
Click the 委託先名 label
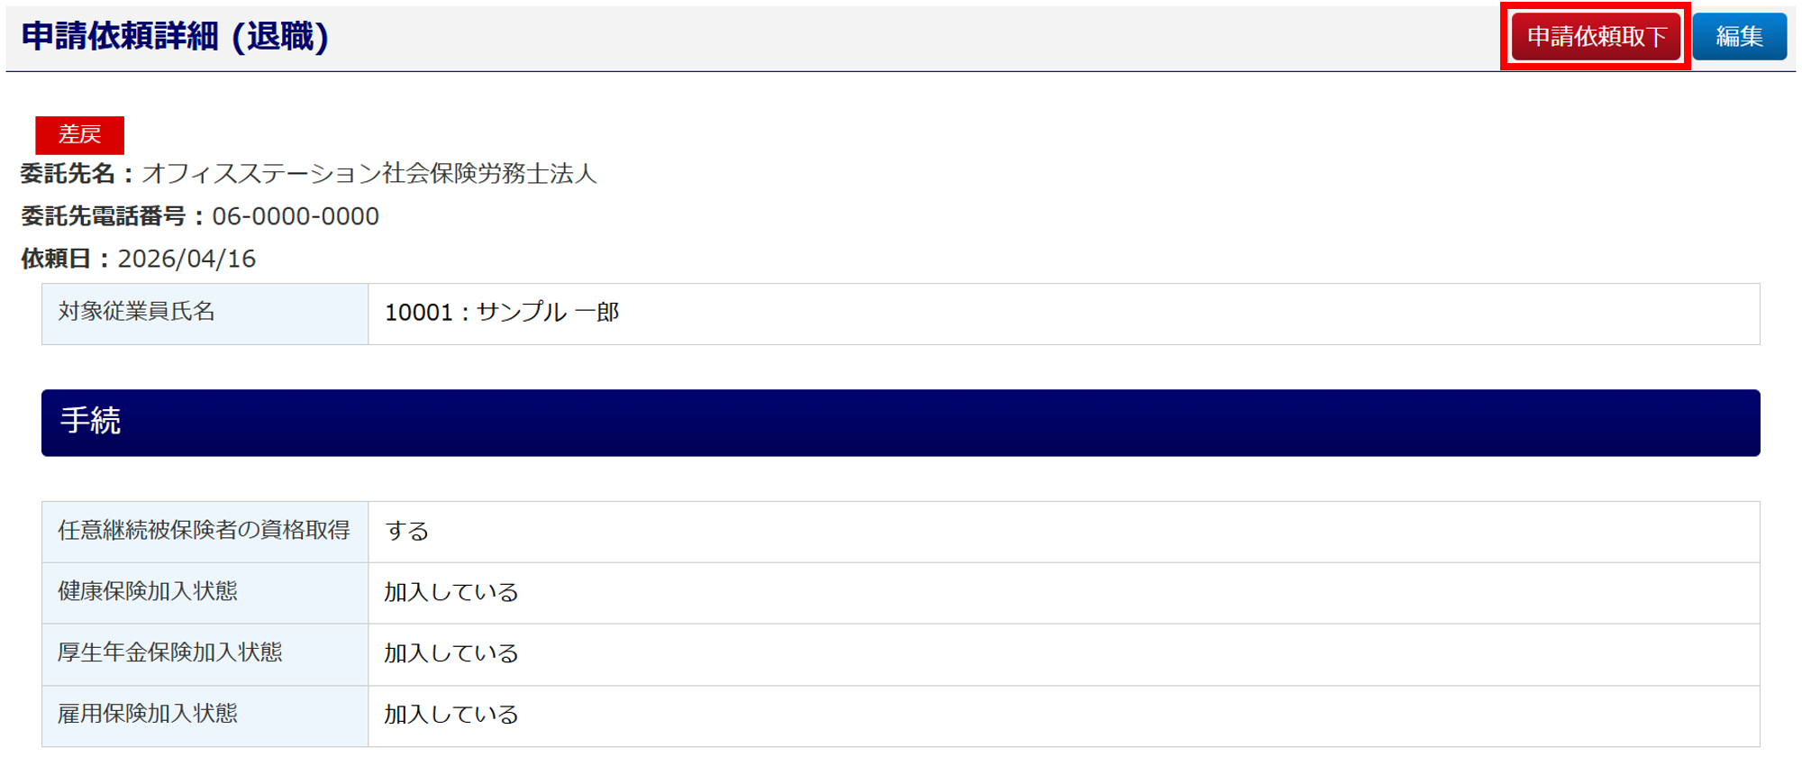68,173
